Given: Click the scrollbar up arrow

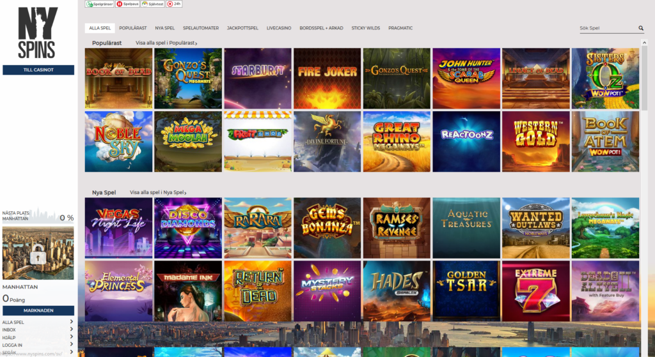Looking at the screenshot, I should coord(644,43).
